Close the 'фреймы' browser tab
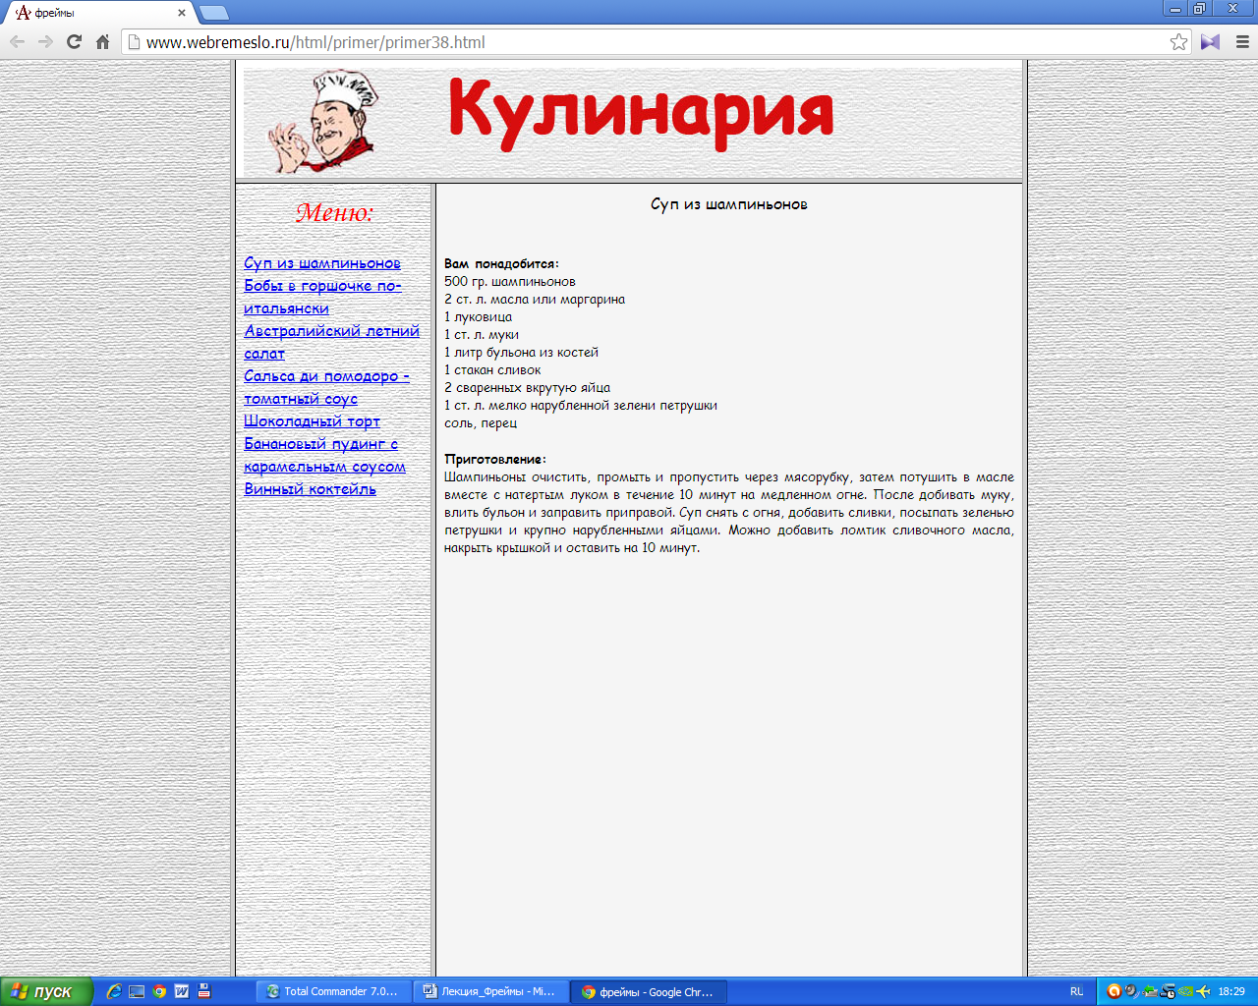Viewport: 1258px width, 1006px height. click(x=182, y=13)
